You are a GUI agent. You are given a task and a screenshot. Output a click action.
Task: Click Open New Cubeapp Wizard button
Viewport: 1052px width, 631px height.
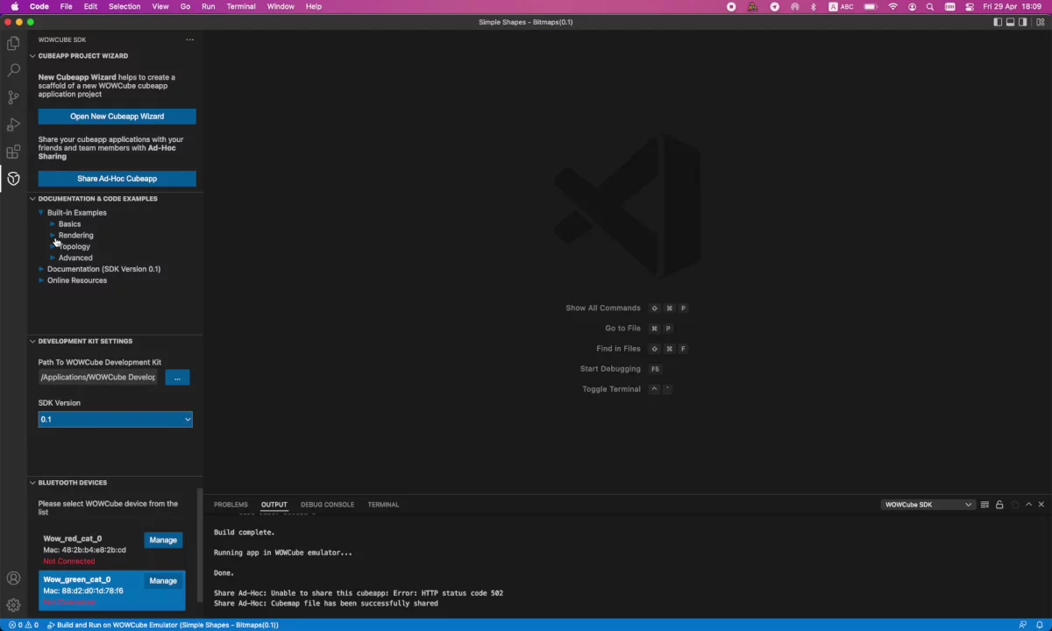(x=117, y=116)
